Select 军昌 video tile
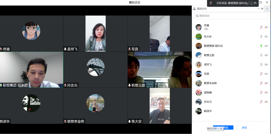This screenshot has height=134, width=271. pos(160,33)
